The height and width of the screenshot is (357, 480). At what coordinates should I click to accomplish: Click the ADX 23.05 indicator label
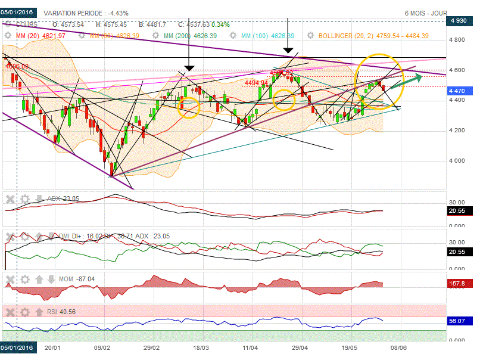[63, 198]
